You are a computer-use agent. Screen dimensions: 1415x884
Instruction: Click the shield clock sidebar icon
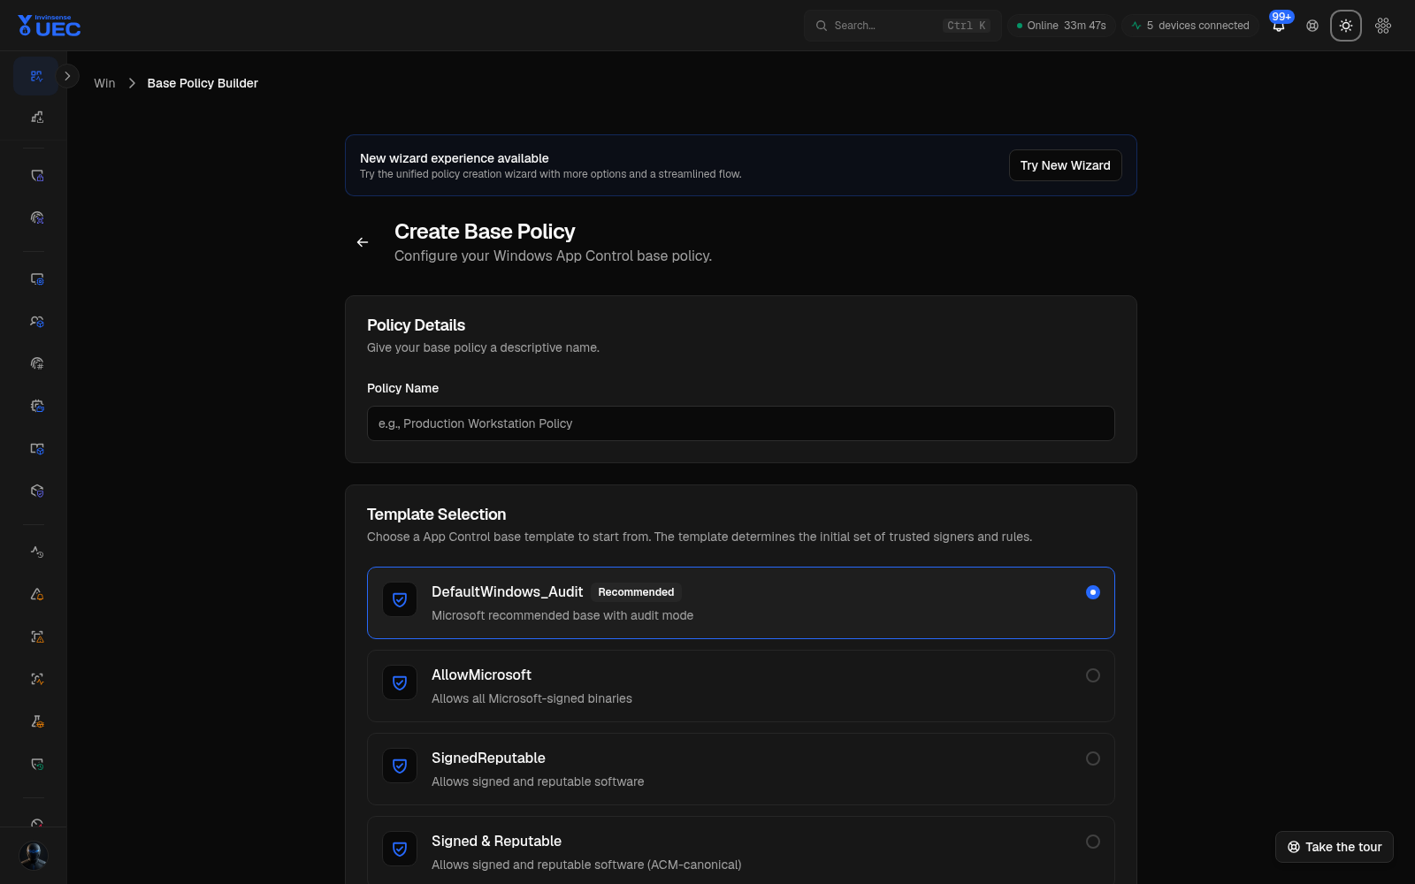tap(37, 764)
